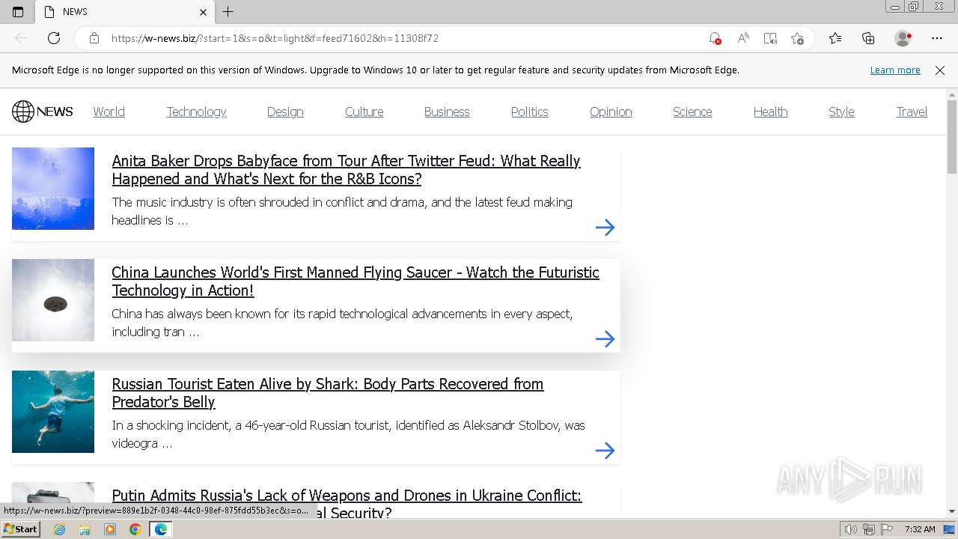Click the site lock icon in address bar
The width and height of the screenshot is (958, 539).
tap(94, 38)
